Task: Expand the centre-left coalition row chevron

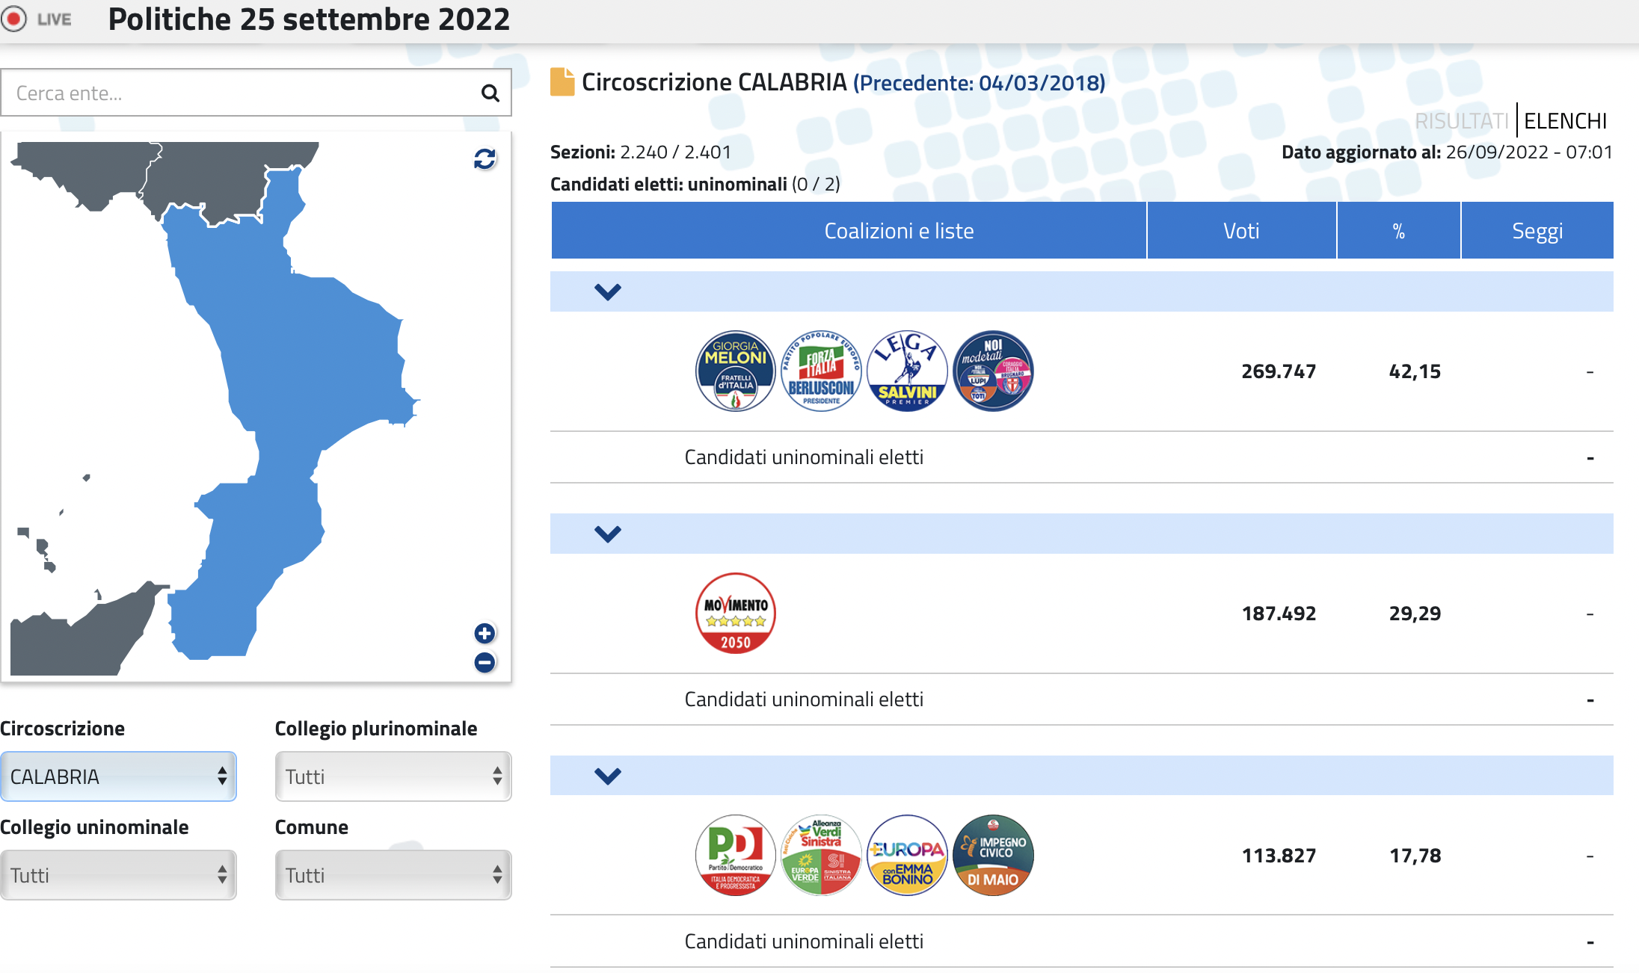Action: click(608, 776)
